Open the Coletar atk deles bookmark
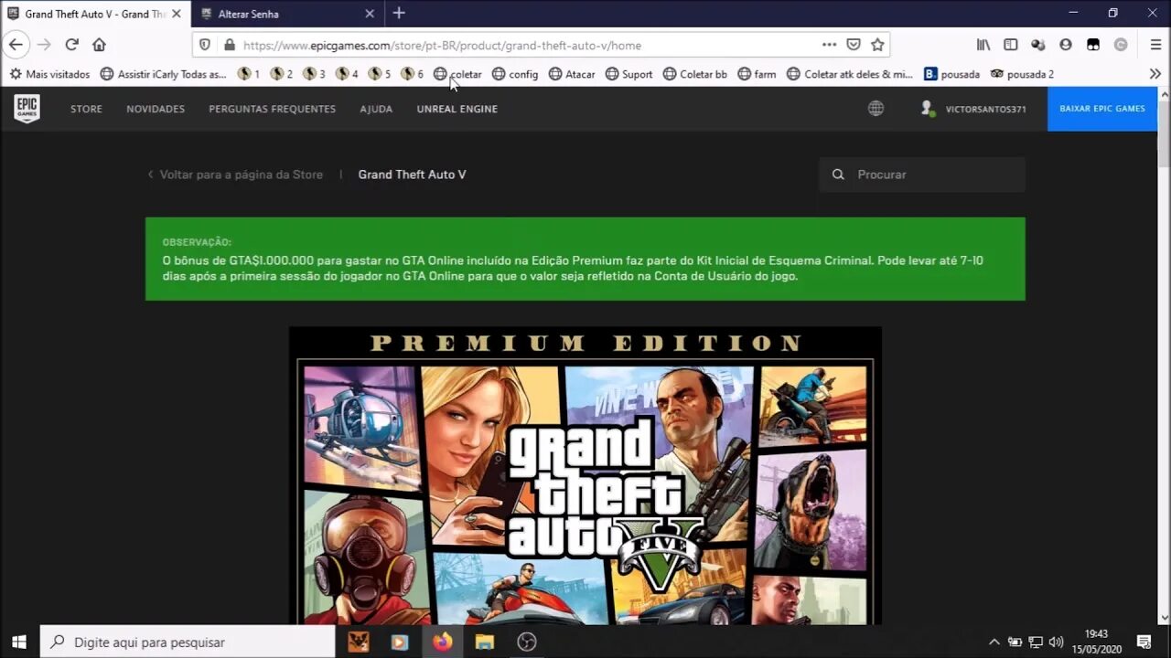1171x658 pixels. coord(850,74)
